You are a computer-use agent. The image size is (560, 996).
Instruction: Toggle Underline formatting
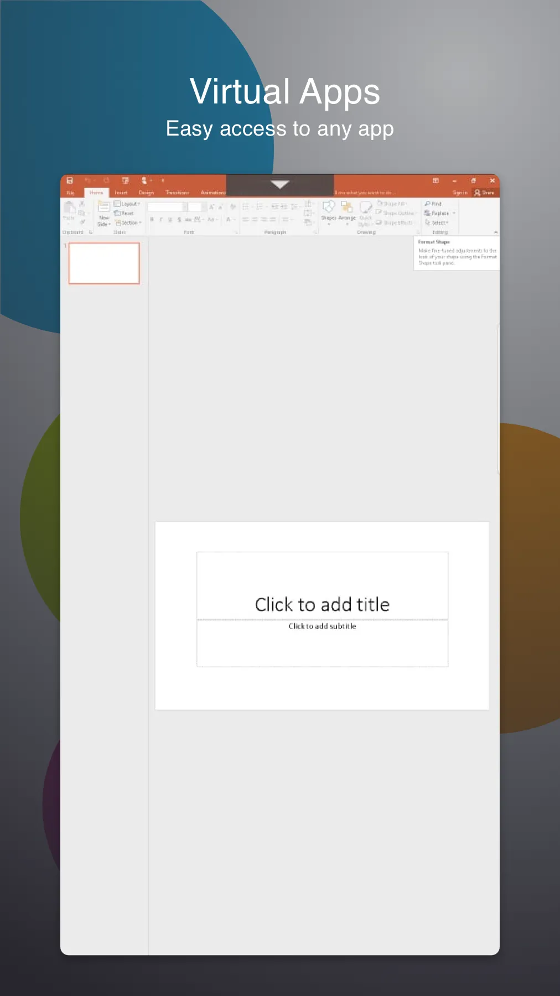170,220
